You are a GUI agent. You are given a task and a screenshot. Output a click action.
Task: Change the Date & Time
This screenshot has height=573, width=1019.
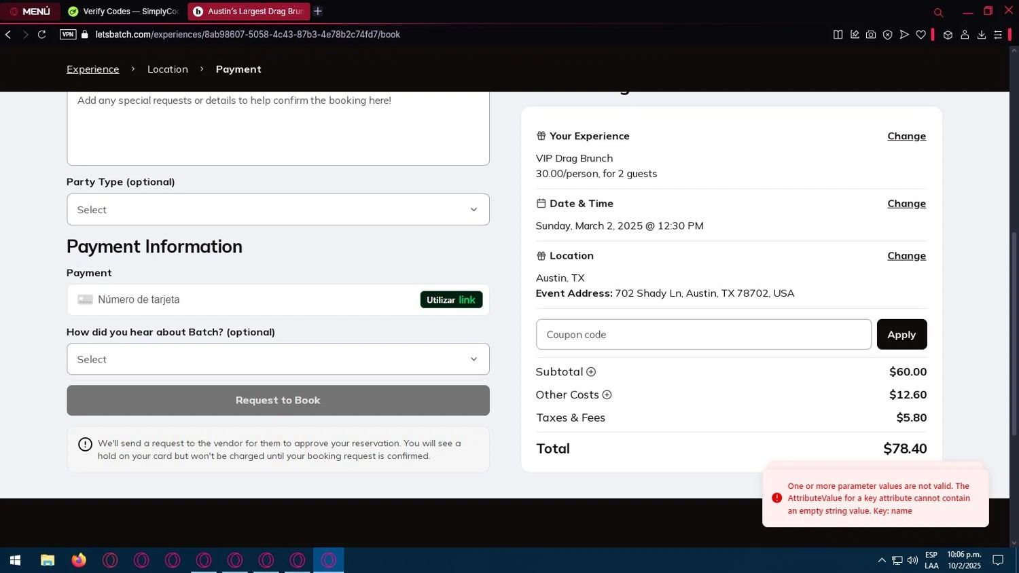click(906, 204)
